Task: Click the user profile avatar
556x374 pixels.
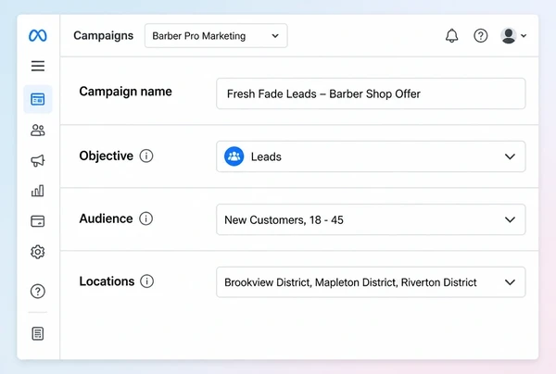Action: (509, 36)
